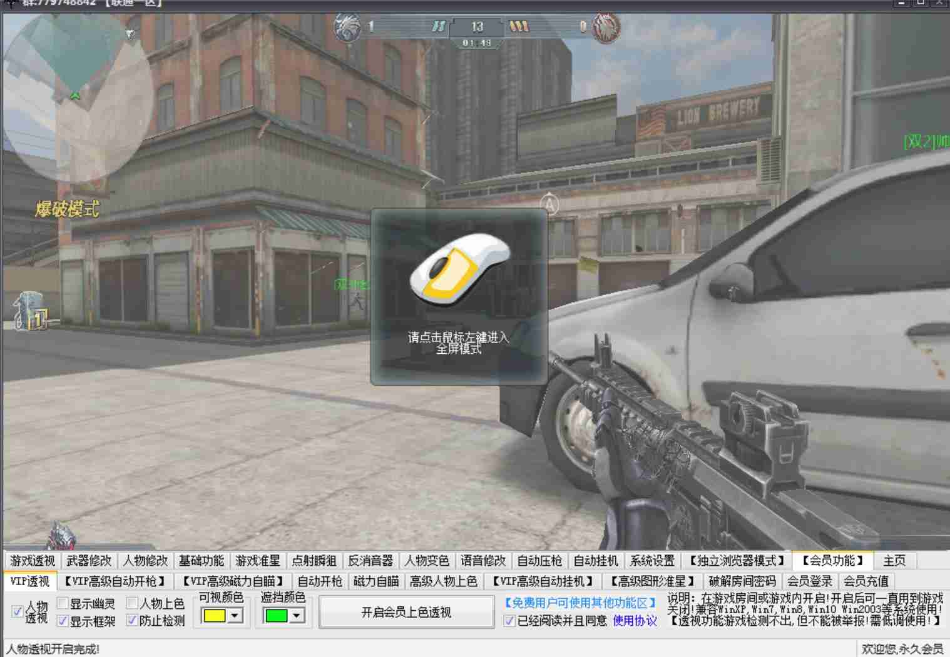Select the 反消音器 tab

tap(370, 561)
